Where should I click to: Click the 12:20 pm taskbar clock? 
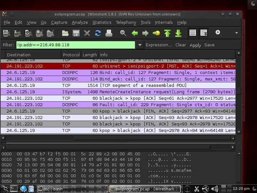pos(241,188)
